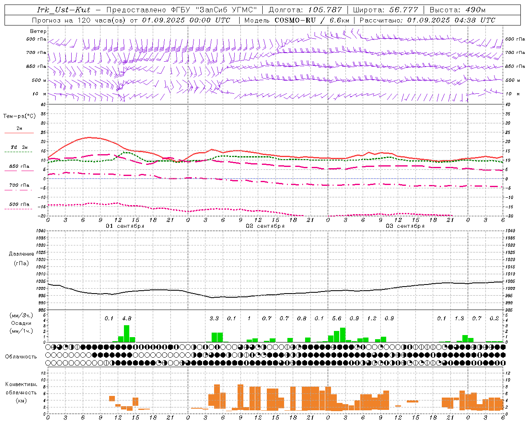Image resolution: width=527 pixels, height=421 pixels.
Task: Click the "Осадки" precipitation label
Action: [x=21, y=323]
